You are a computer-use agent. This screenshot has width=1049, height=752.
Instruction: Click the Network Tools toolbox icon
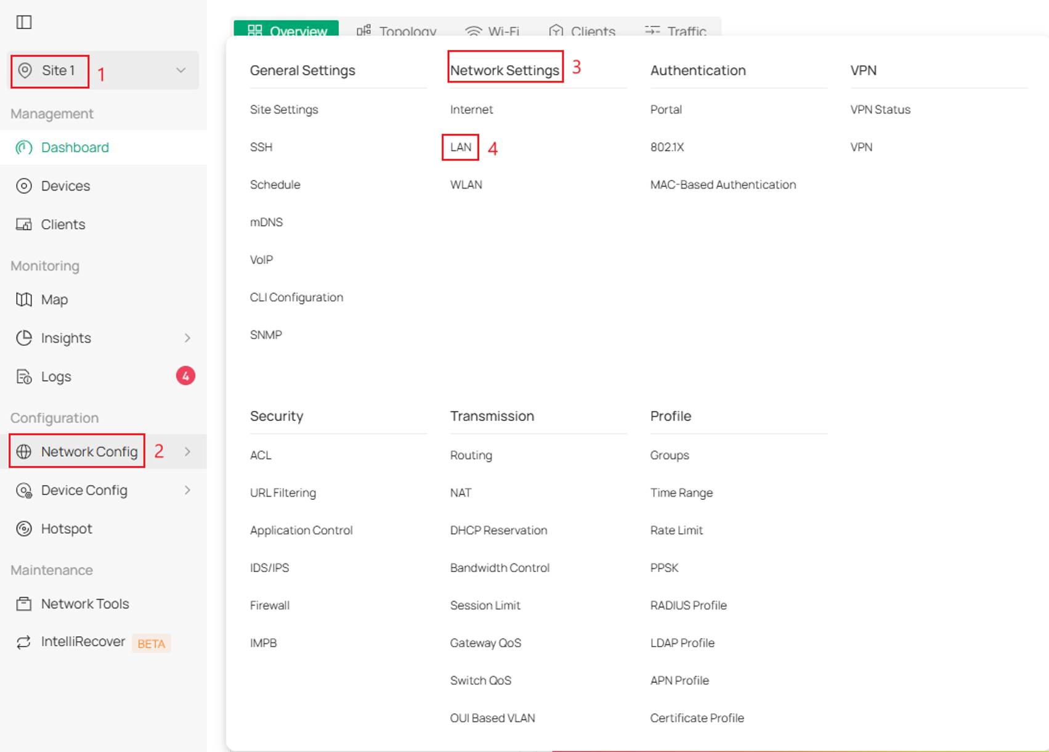[24, 603]
